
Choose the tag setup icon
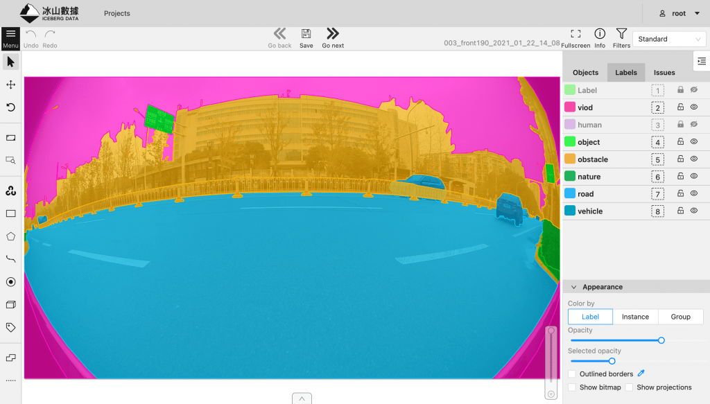(10, 327)
